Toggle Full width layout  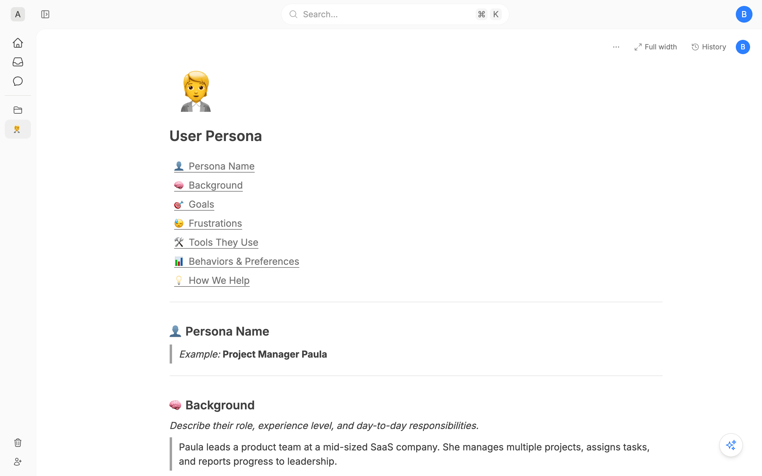655,47
